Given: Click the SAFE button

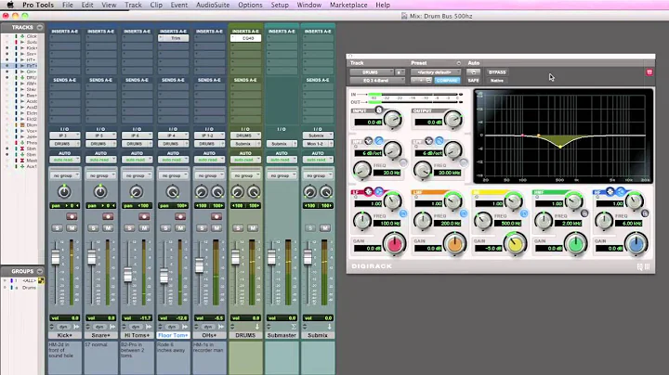Looking at the screenshot, I should tap(473, 80).
